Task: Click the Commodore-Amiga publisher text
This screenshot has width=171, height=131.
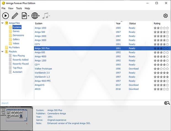Action: click(57, 113)
